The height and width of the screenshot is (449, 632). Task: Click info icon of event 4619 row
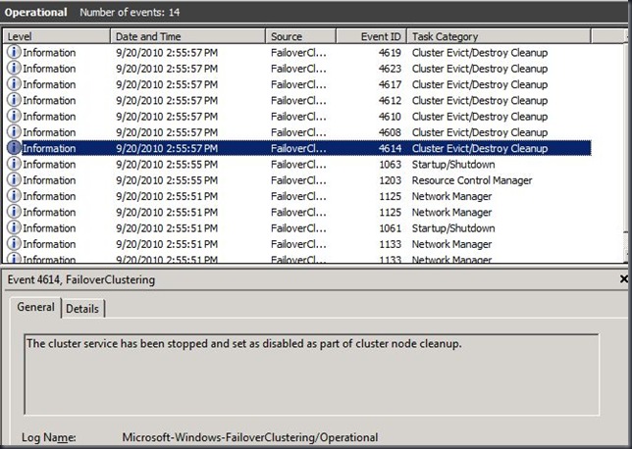tap(14, 52)
